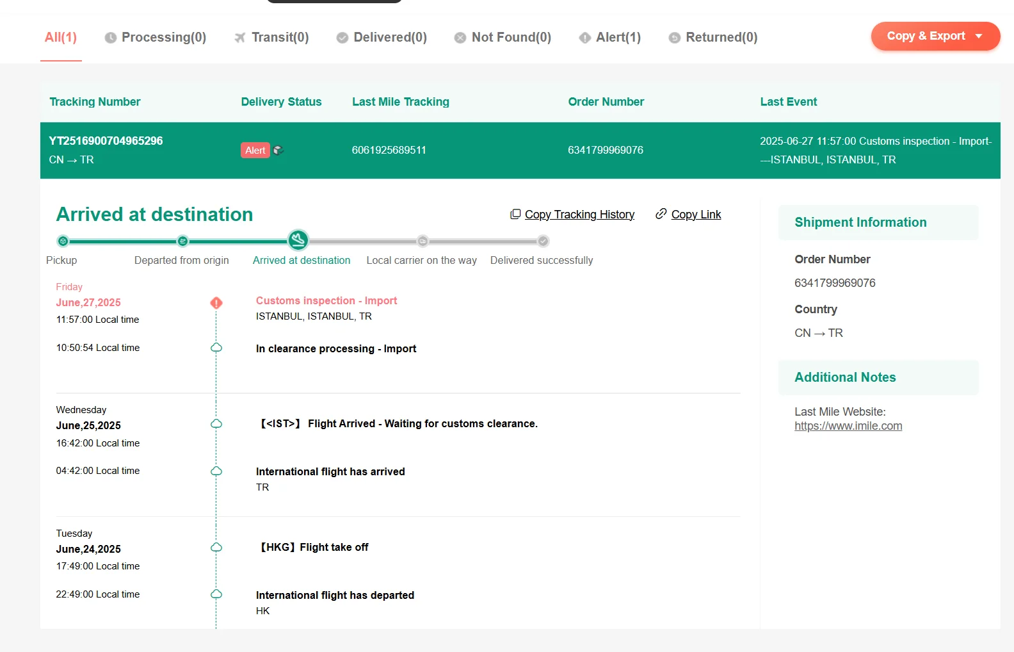Click the Last Event column header
Screen dimensions: 1014x652
pos(789,102)
